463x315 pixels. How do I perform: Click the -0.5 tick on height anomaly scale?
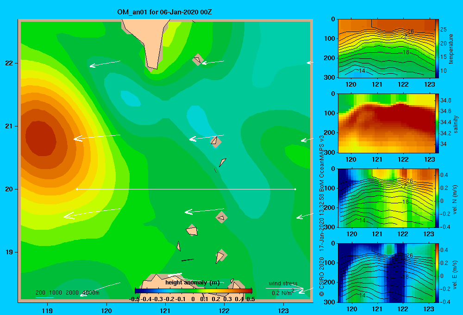134,299
